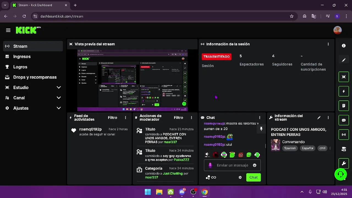Expand the Ajustes section chevron
This screenshot has height=198, width=352.
coord(59,108)
